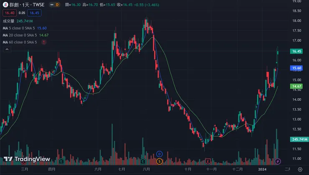Click the 三月 label on time axis
Viewport: 309px width, 175px height.
click(x=25, y=169)
